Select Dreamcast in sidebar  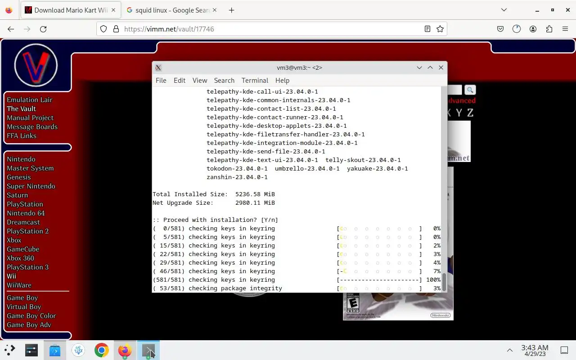[23, 222]
